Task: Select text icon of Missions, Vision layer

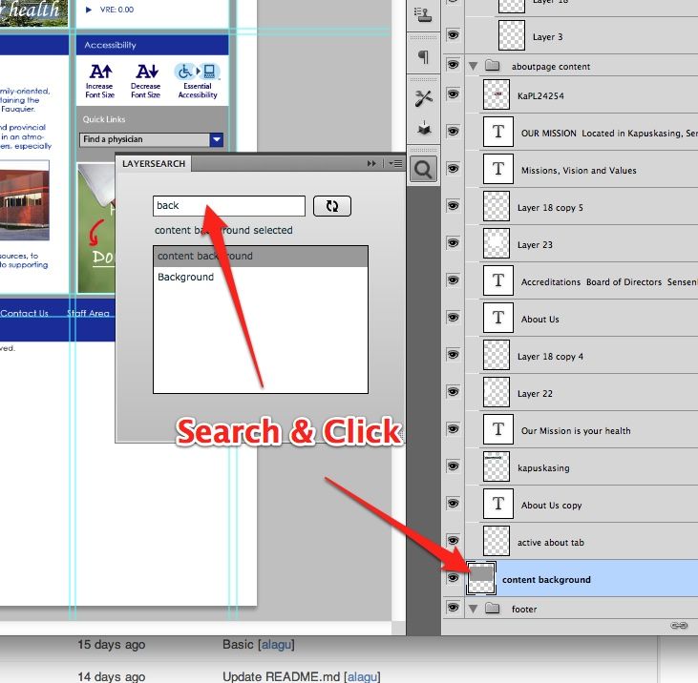Action: [498, 169]
